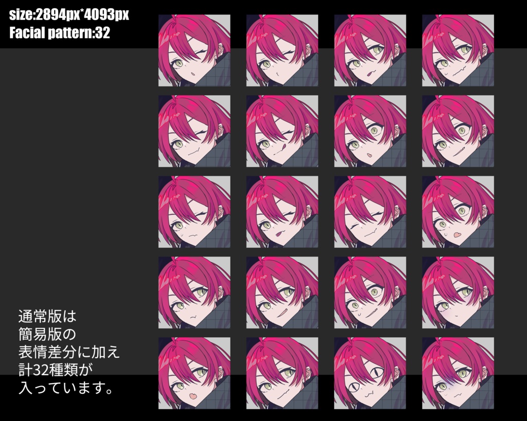
Task: Open the wide-eyed face with small pink open mouth
Action: coord(370,131)
